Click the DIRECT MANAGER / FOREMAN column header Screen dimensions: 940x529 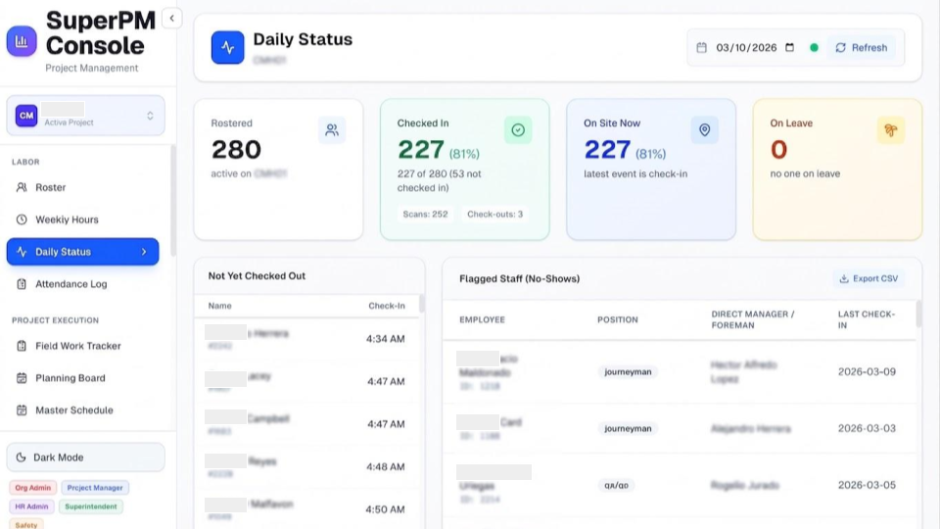click(x=753, y=319)
